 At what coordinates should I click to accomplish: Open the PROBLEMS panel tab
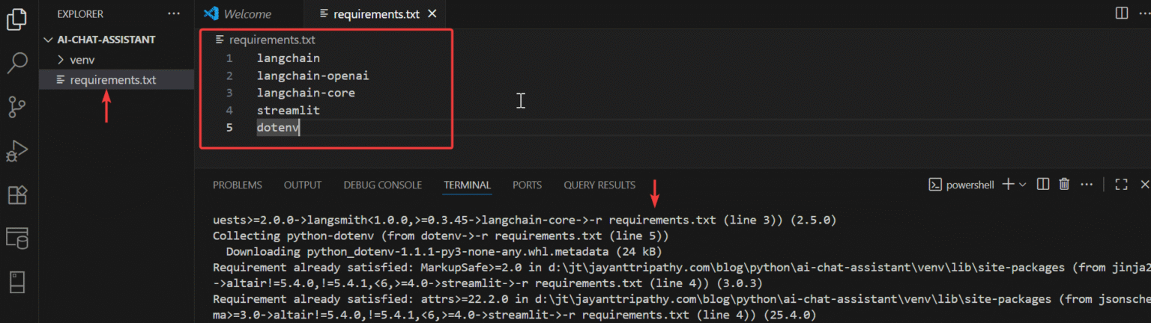(x=238, y=185)
